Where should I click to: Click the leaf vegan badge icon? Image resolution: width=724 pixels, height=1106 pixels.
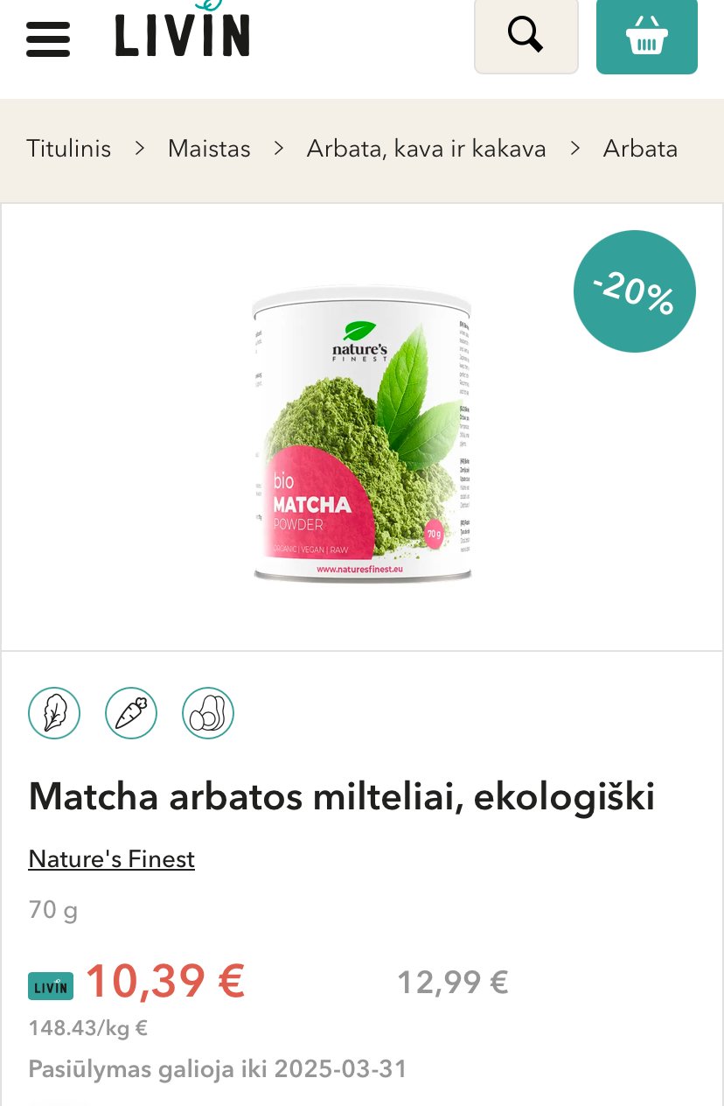pyautogui.click(x=54, y=713)
